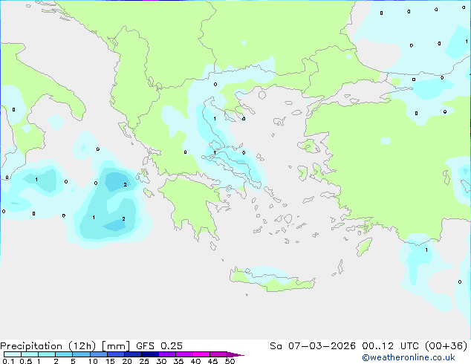
Task: Click the 'Sa 07-03-2026' date text
Action: (313, 346)
